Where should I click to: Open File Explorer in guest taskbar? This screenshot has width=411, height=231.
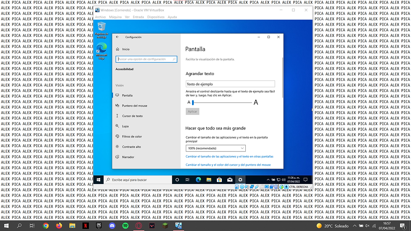(209, 180)
